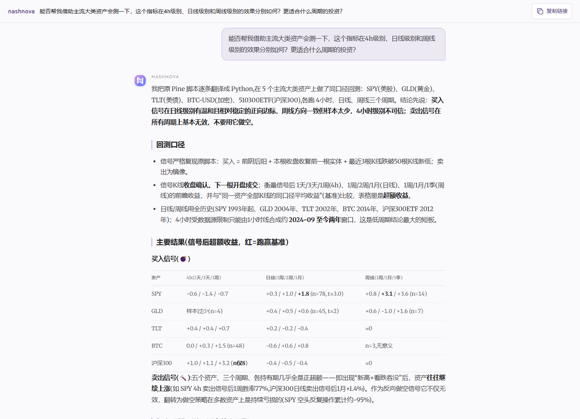Click the SPY 4h cell -0.6 / -1.4 / -0.7
The height and width of the screenshot is (419, 580).
click(207, 294)
